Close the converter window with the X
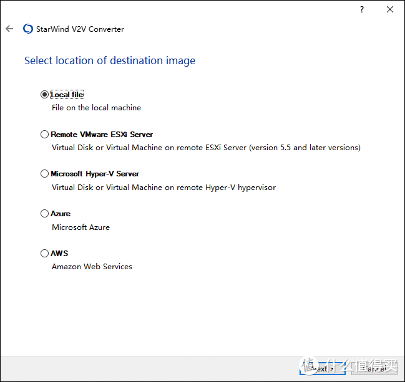Screen dimensions: 405x382 (x=390, y=10)
